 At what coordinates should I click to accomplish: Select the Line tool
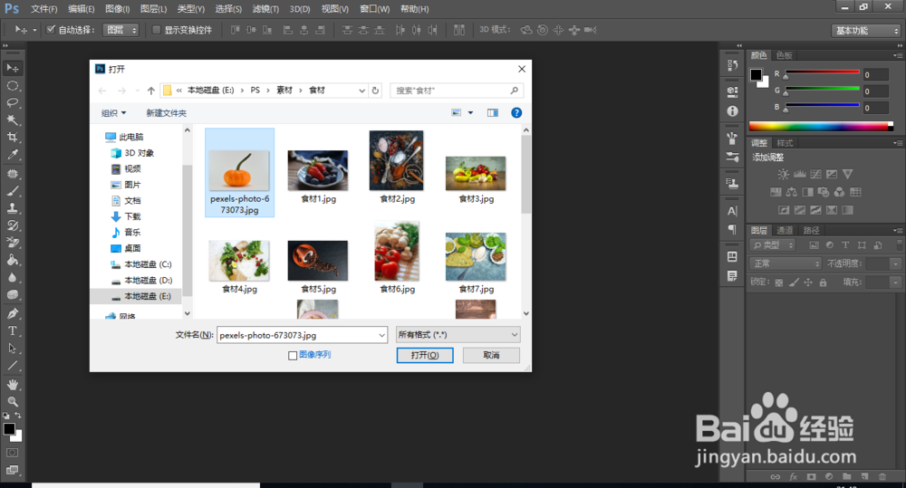click(12, 366)
